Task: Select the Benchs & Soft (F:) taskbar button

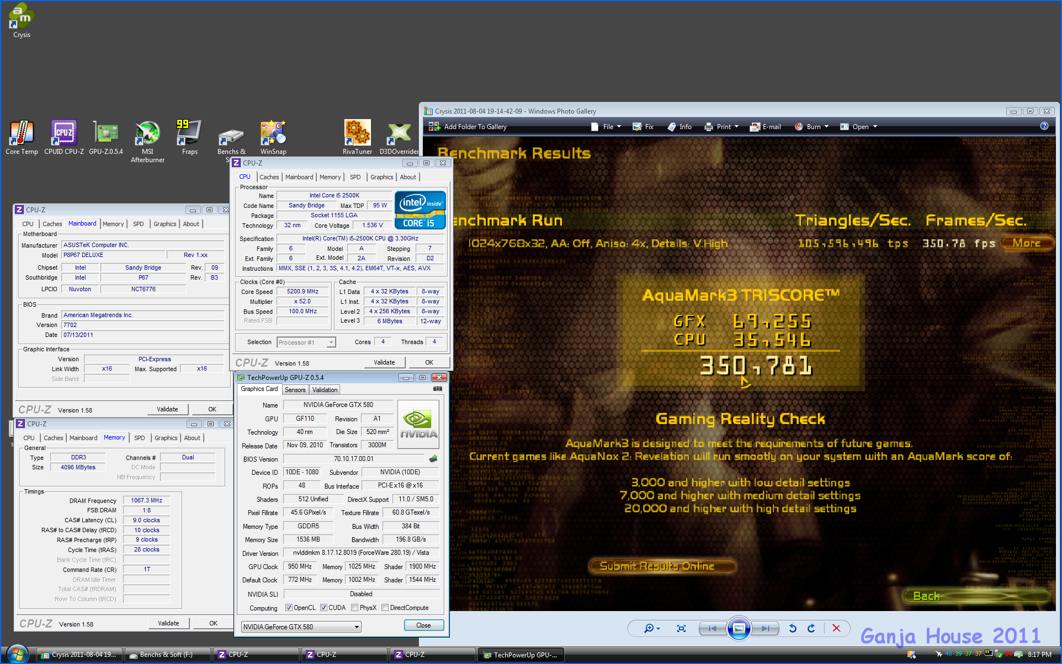Action: tap(167, 655)
